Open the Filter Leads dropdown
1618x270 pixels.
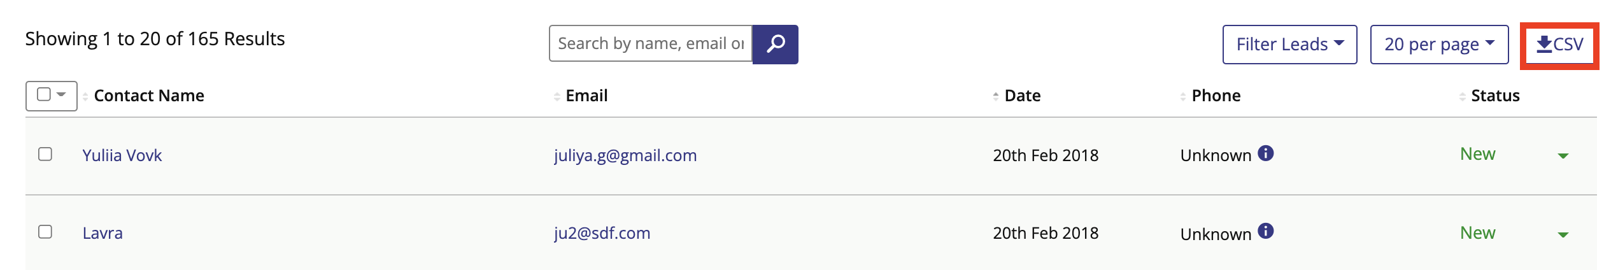(x=1289, y=45)
